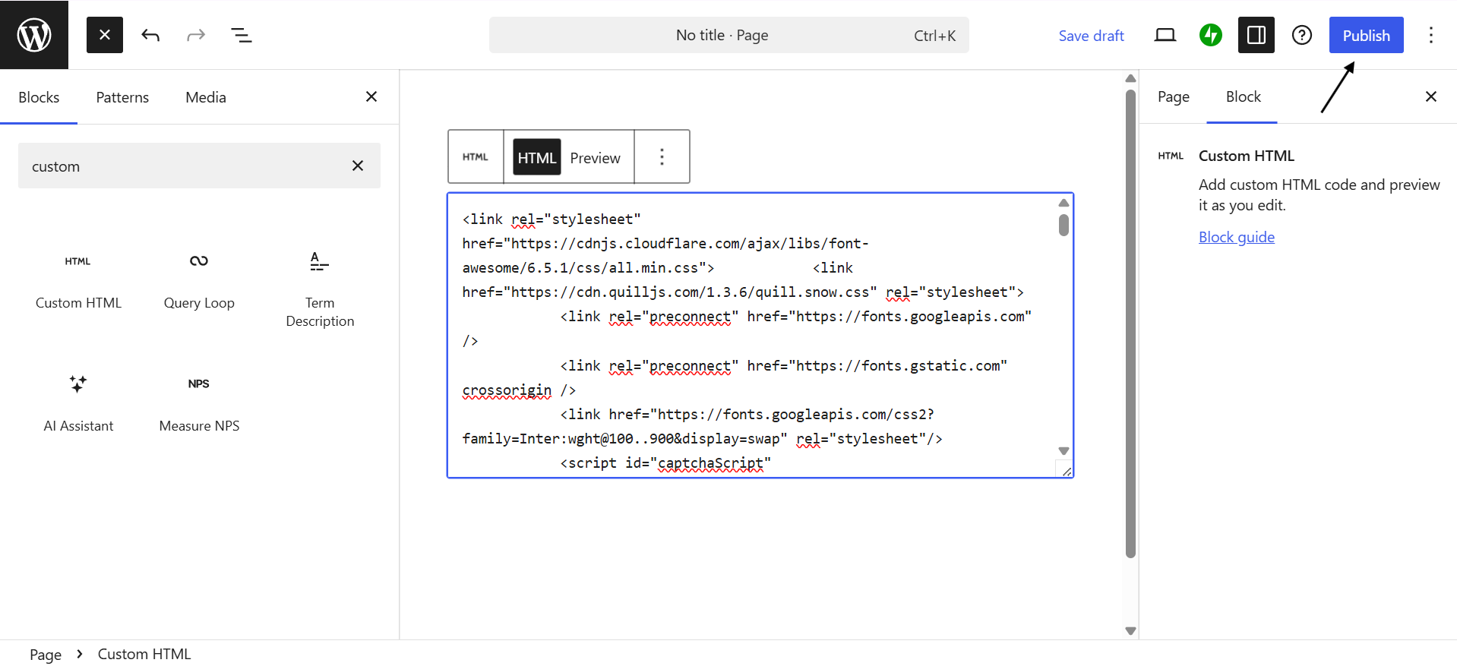Click the editor canvas scrollbar up arrow
1457x666 pixels.
pos(1130,78)
